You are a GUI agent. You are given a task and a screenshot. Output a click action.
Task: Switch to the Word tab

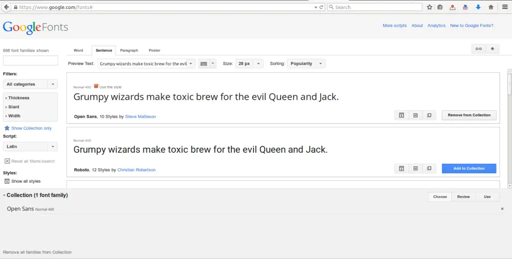click(78, 50)
